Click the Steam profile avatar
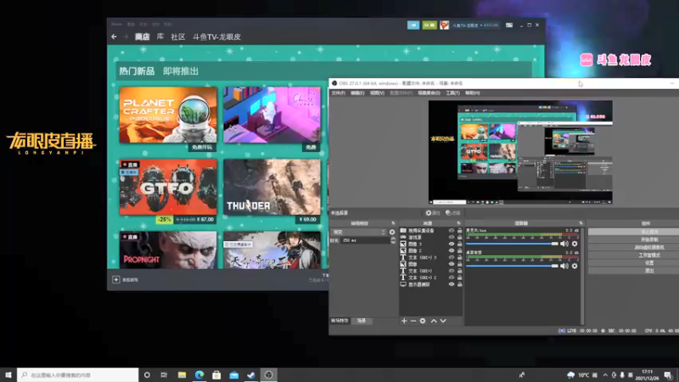 (x=444, y=25)
